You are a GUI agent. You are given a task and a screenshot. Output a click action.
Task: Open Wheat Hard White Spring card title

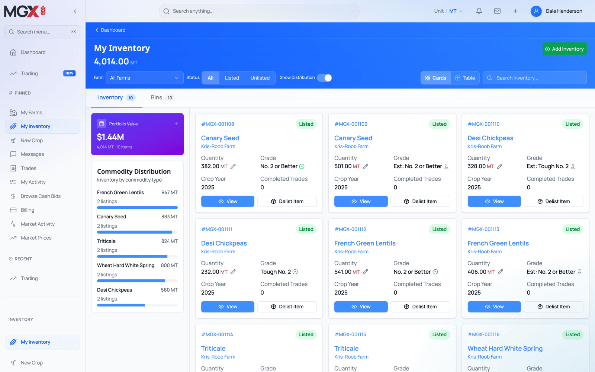point(505,349)
